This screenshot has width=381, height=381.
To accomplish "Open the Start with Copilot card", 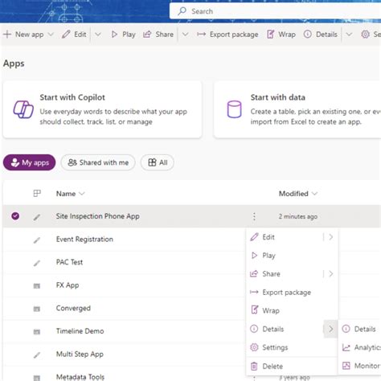I will pos(102,109).
